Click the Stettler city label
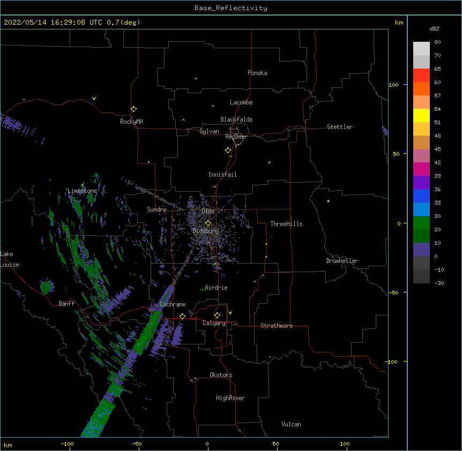This screenshot has height=451, width=462. [x=340, y=127]
